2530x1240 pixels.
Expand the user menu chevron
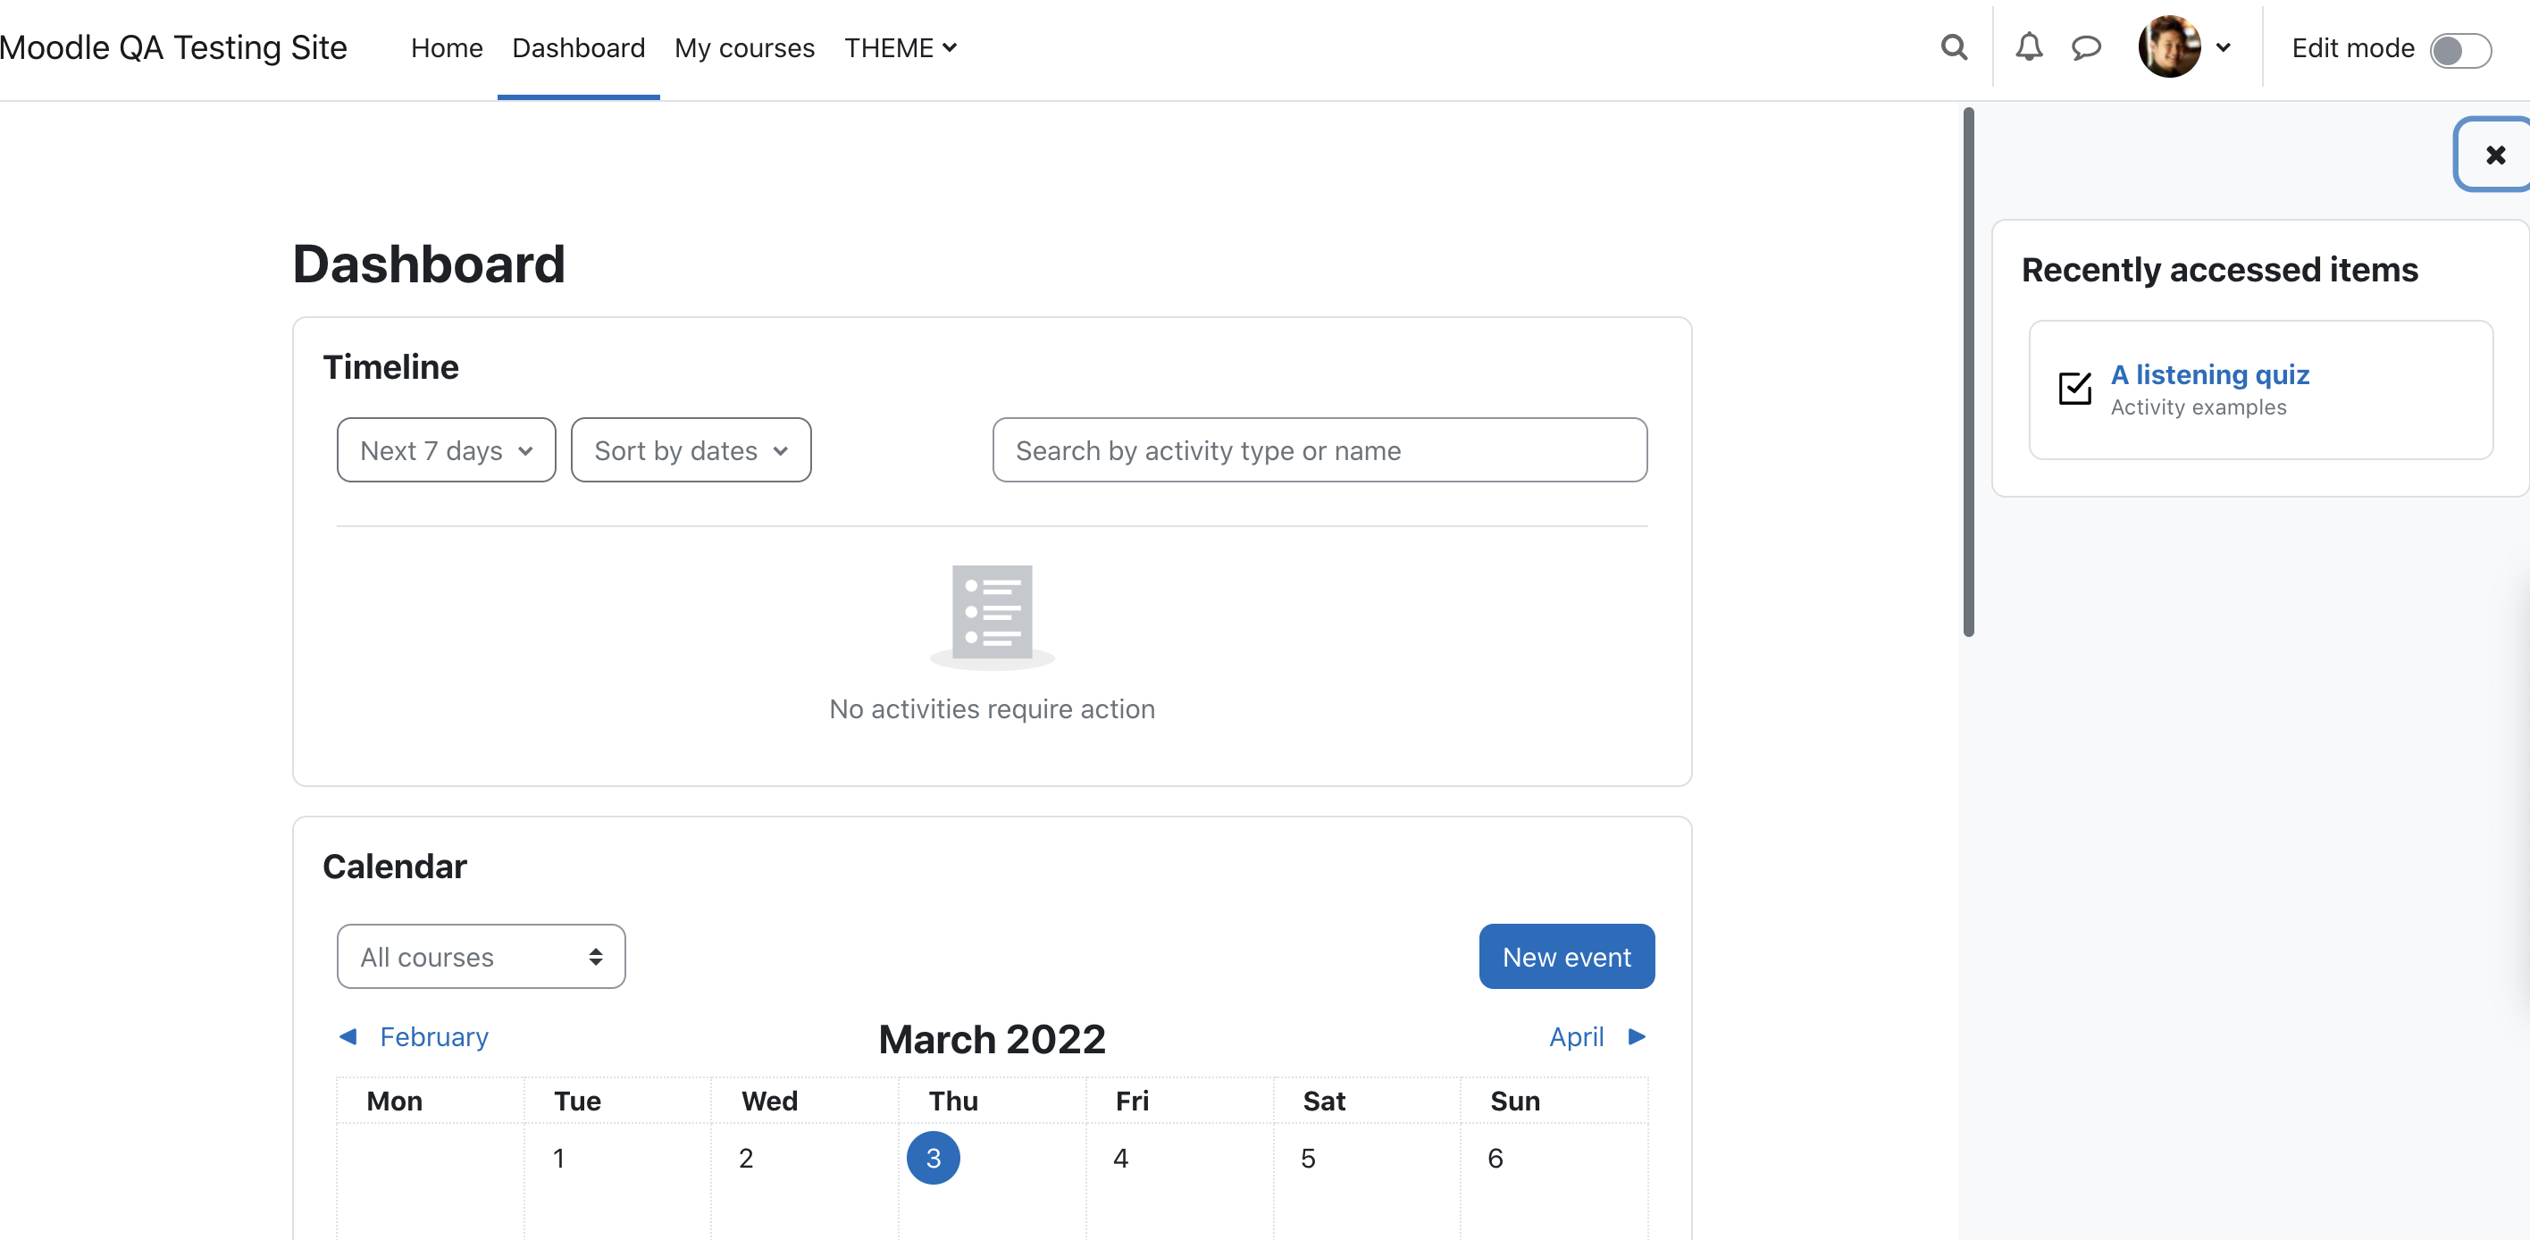[x=2224, y=47]
